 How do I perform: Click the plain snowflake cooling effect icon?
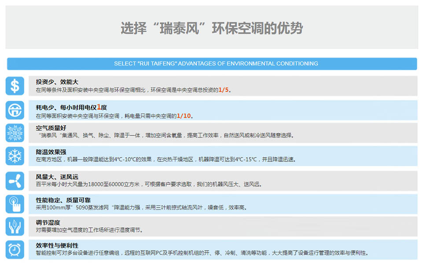pos(15,156)
